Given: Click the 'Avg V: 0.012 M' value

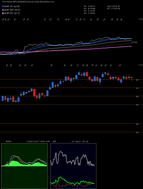Looking at the screenshot, I should tap(113, 6).
